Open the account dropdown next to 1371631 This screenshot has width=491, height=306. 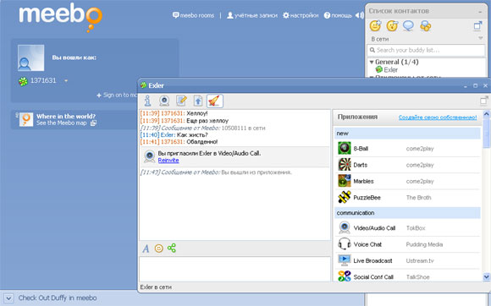tap(66, 81)
